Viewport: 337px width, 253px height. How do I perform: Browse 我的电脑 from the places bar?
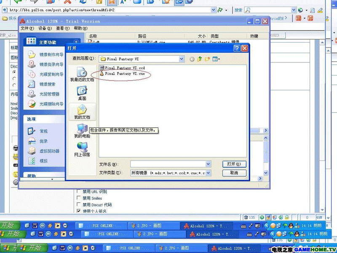pos(82,131)
